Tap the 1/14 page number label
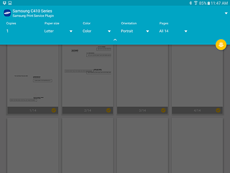230x173 pixels. [33, 110]
